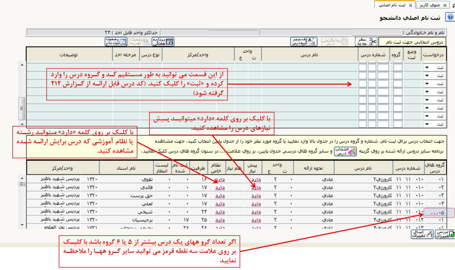Click the 'وضعیت ثبت نام' registration status button
Image resolution: width=455 pixels, height=270 pixels.
(x=116, y=42)
